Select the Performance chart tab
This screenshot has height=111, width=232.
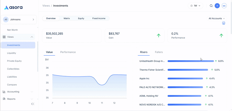point(68,52)
